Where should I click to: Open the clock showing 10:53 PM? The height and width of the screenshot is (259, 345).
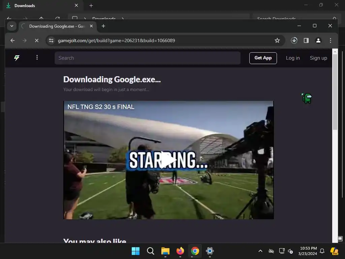(x=308, y=251)
